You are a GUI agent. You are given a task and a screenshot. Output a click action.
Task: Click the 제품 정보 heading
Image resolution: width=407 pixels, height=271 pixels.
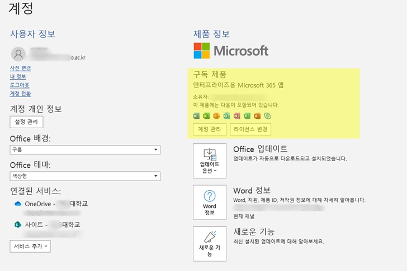tap(211, 34)
